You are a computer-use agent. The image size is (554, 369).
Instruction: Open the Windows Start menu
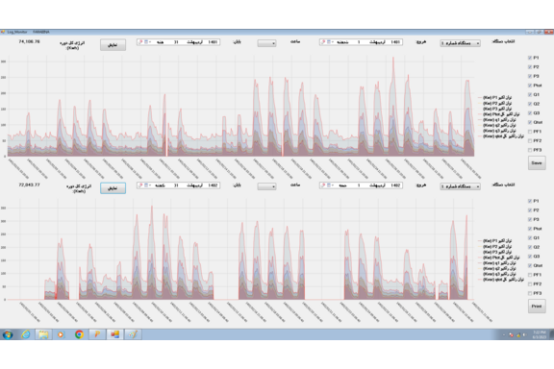click(x=8, y=334)
